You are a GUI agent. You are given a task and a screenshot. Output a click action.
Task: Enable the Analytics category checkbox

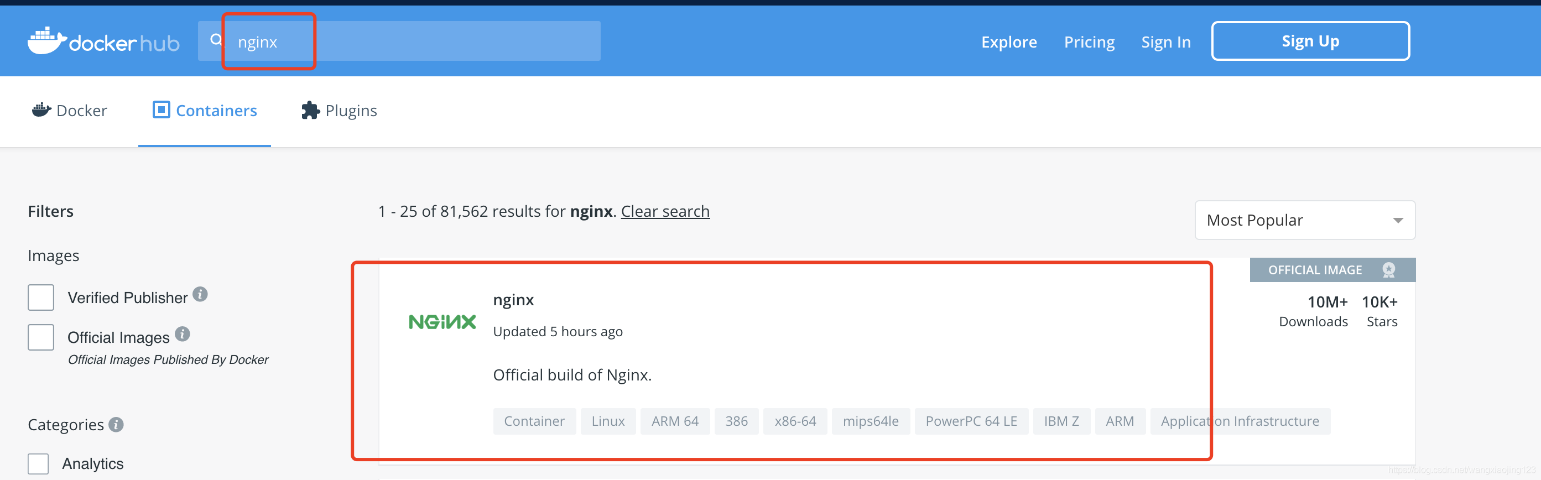point(38,463)
